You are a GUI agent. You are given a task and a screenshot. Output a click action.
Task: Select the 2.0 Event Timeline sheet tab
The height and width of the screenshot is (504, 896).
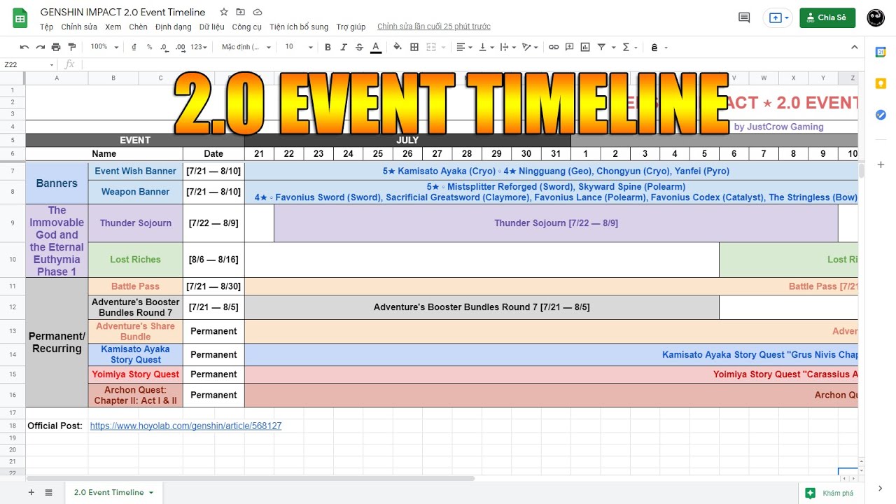pyautogui.click(x=113, y=492)
